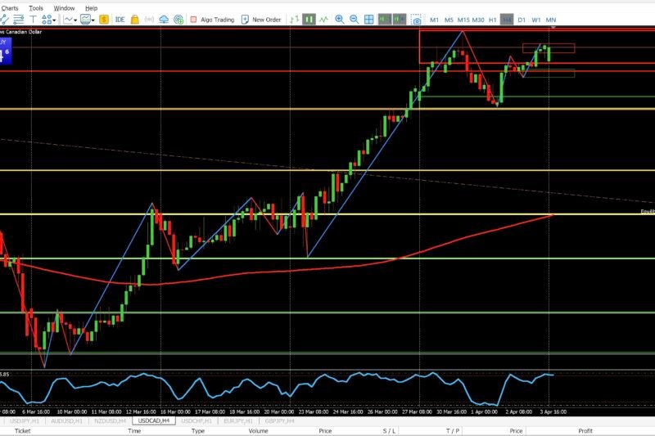Switch timeframe to D1
Viewport: 655px width, 436px height.
point(522,20)
